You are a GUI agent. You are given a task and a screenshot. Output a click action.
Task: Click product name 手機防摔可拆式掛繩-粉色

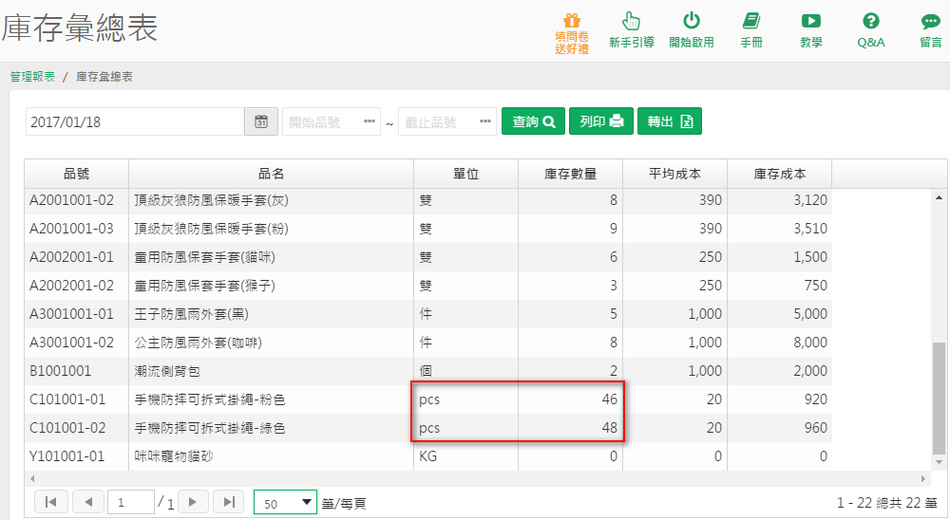click(x=210, y=399)
